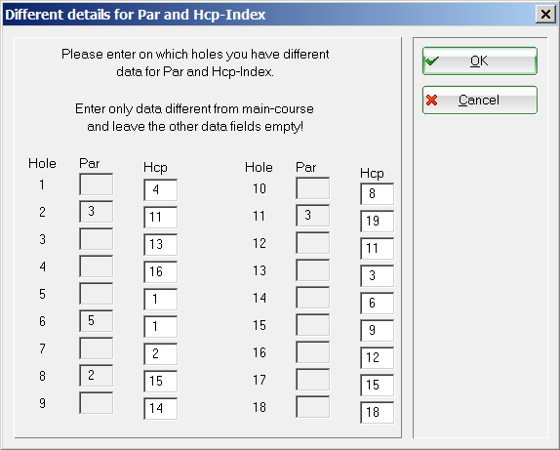Screen dimensions: 560x450
Task: Select the Par field for hole 14
Action: 312,298
